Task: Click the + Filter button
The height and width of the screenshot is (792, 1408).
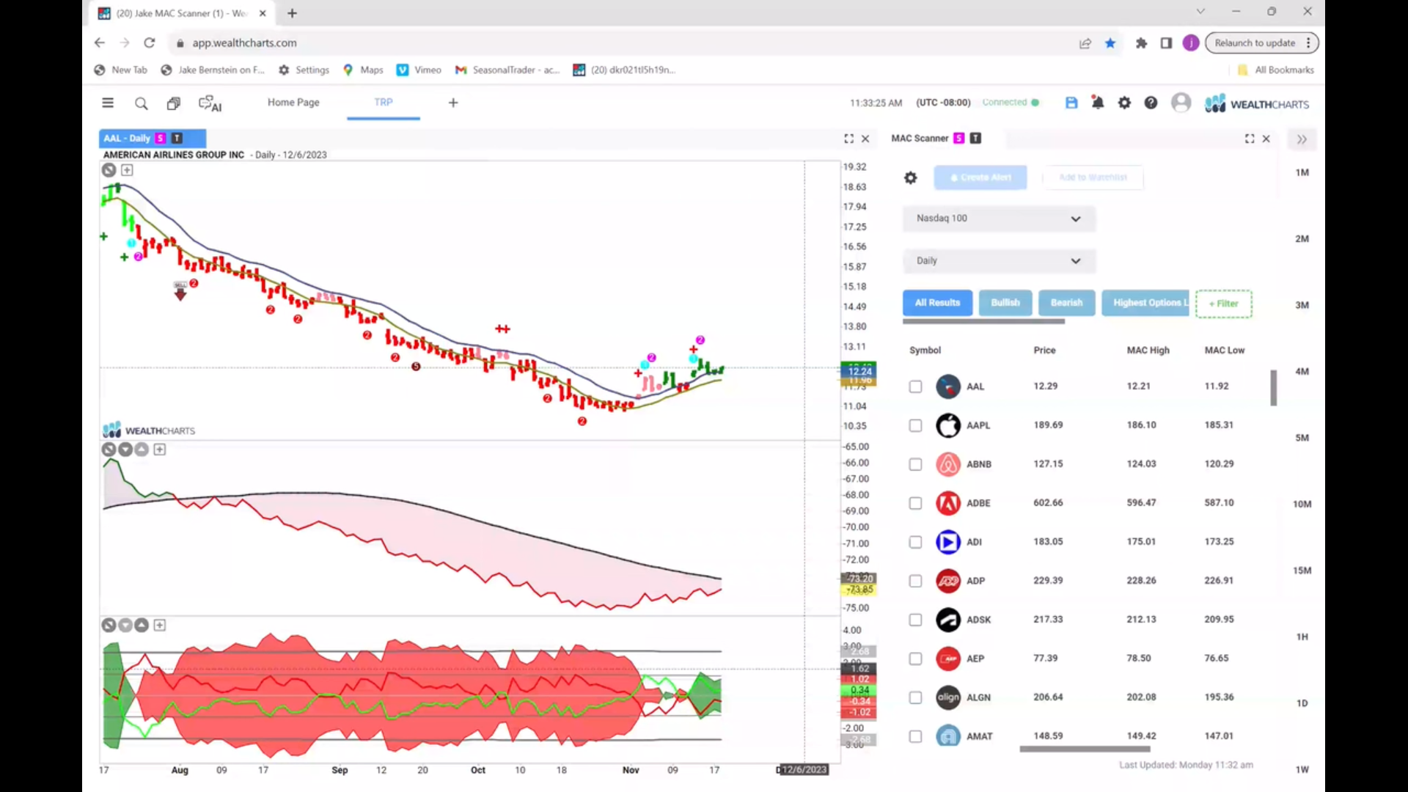Action: point(1223,304)
